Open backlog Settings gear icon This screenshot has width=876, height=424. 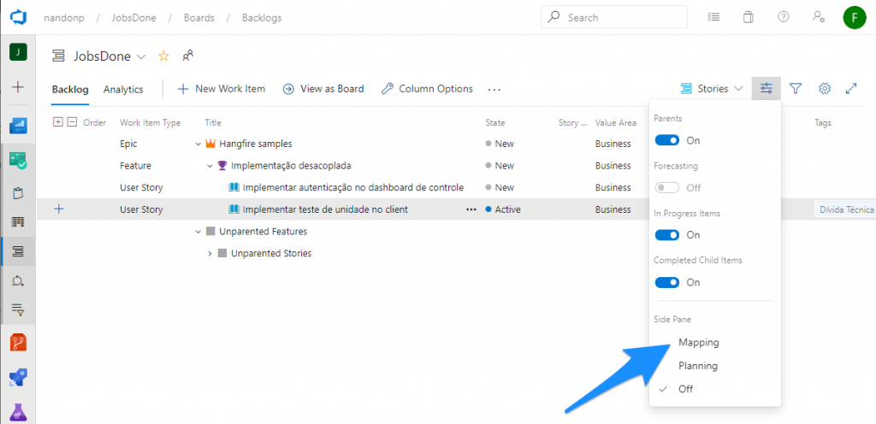pos(825,88)
